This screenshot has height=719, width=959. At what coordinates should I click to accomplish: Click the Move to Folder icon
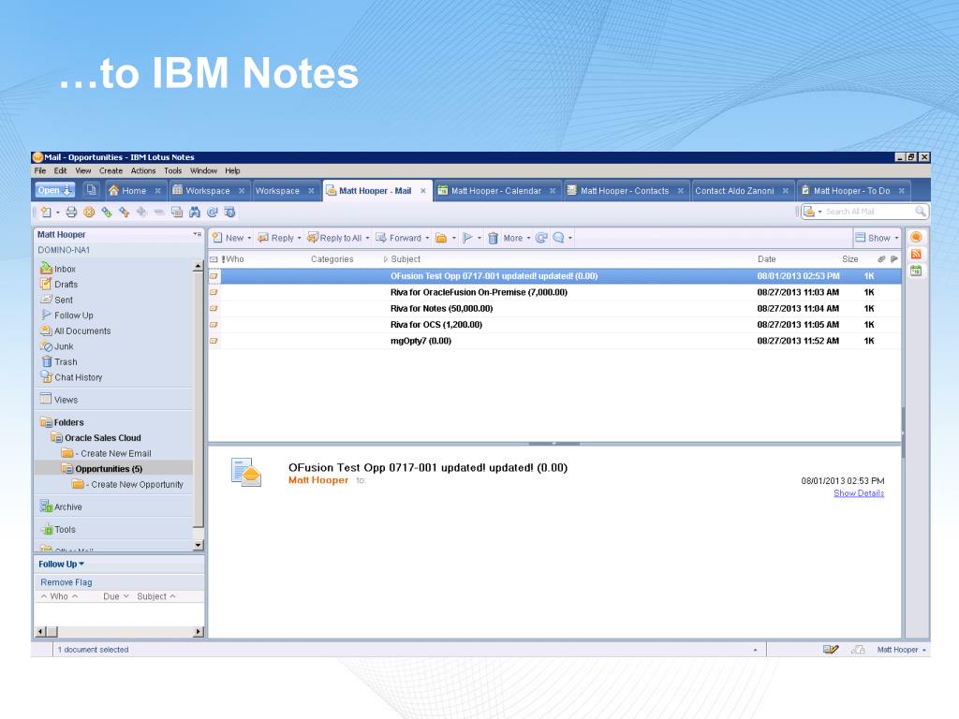click(x=441, y=238)
